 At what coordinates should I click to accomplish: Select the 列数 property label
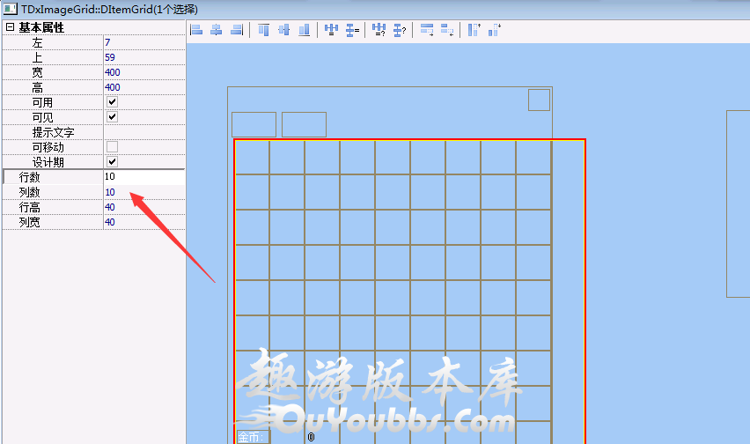coord(29,192)
